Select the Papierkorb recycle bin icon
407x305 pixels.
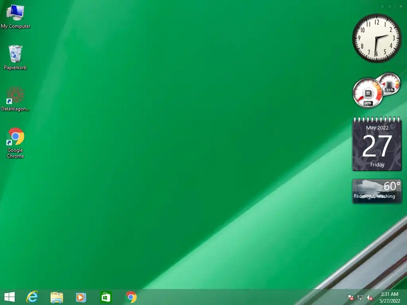tap(15, 58)
